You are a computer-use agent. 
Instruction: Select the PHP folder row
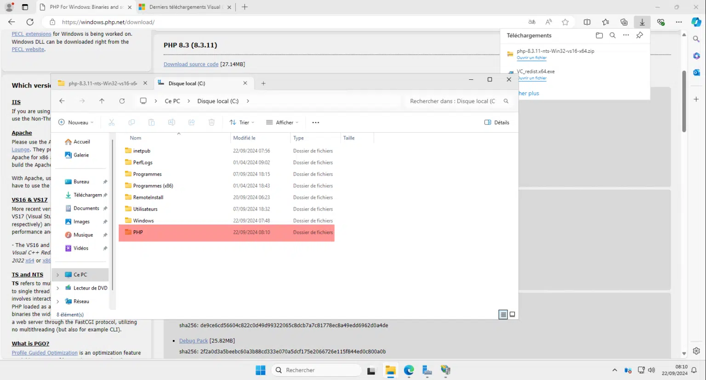[x=227, y=233]
